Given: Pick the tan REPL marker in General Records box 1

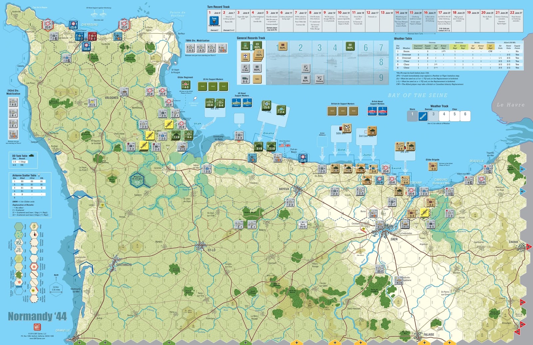Looking at the screenshot, I should click(x=282, y=46).
